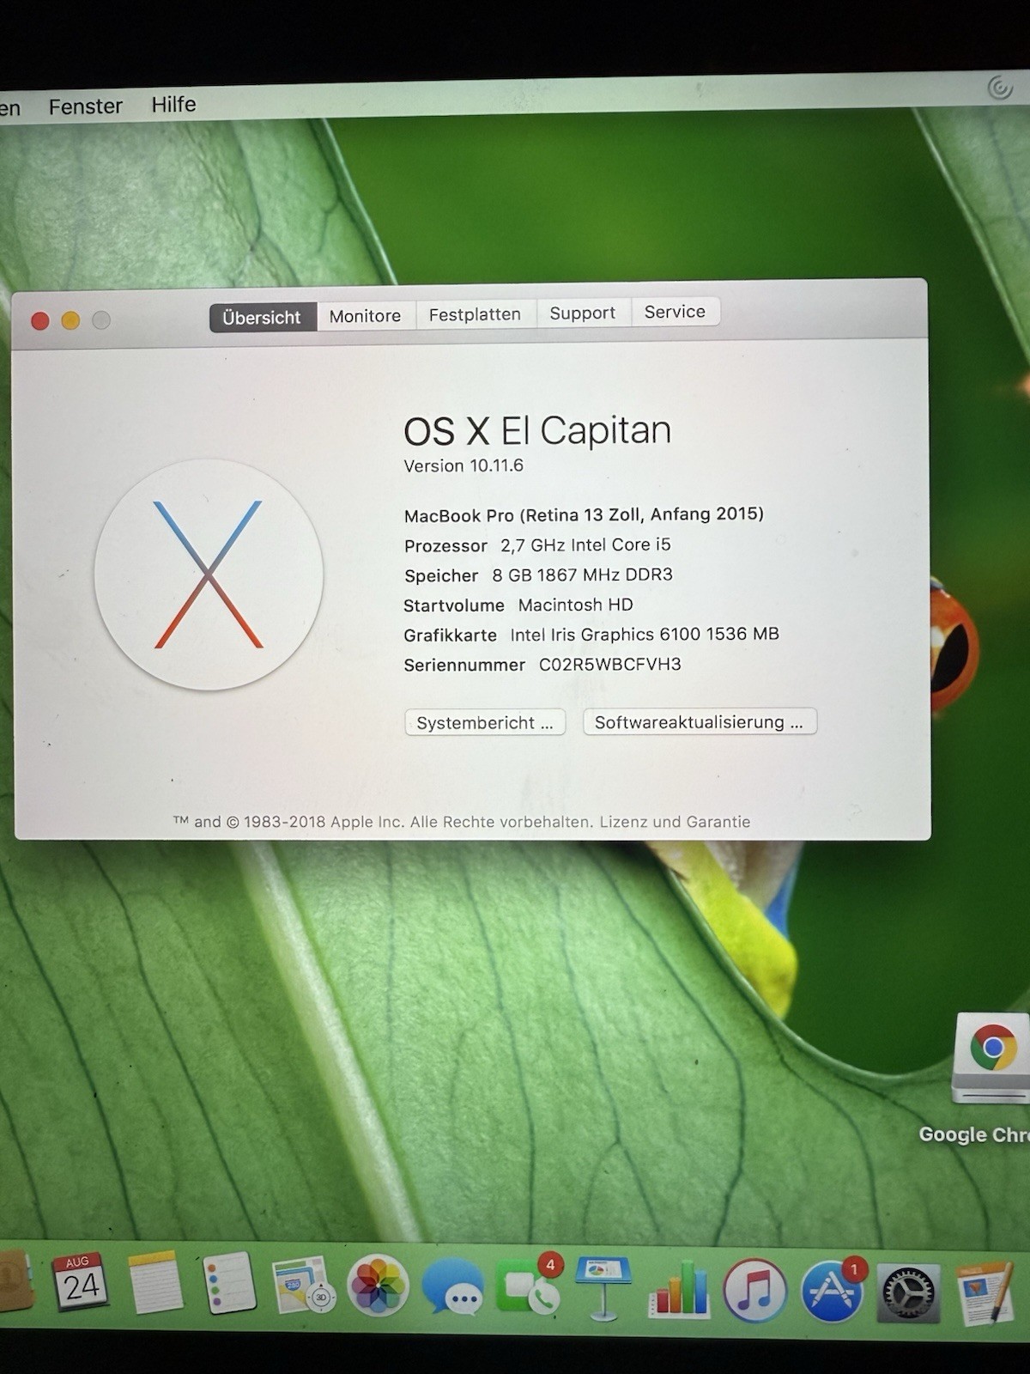The height and width of the screenshot is (1374, 1030).
Task: Open the Notes app in dock
Action: (x=154, y=1283)
